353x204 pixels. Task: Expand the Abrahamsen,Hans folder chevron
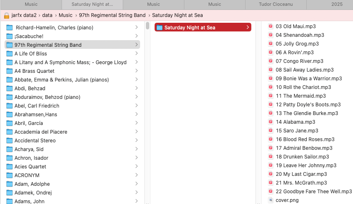136,114
